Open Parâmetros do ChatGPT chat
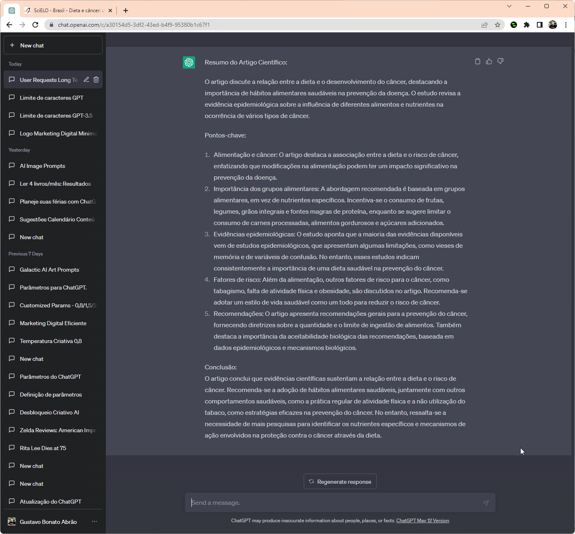 [x=53, y=377]
